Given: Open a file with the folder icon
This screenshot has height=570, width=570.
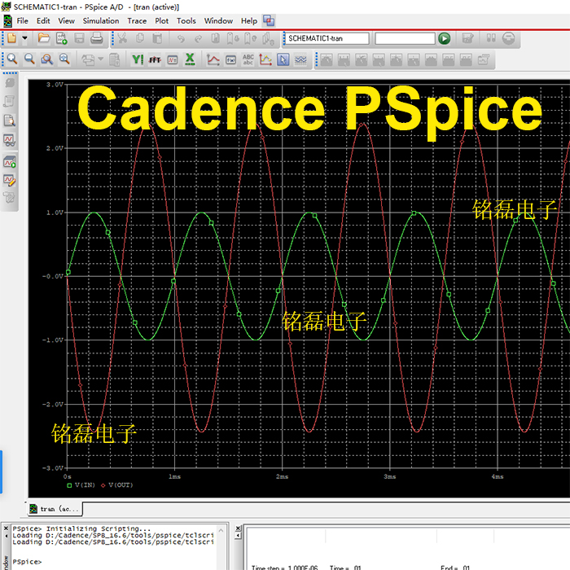Looking at the screenshot, I should coord(44,38).
